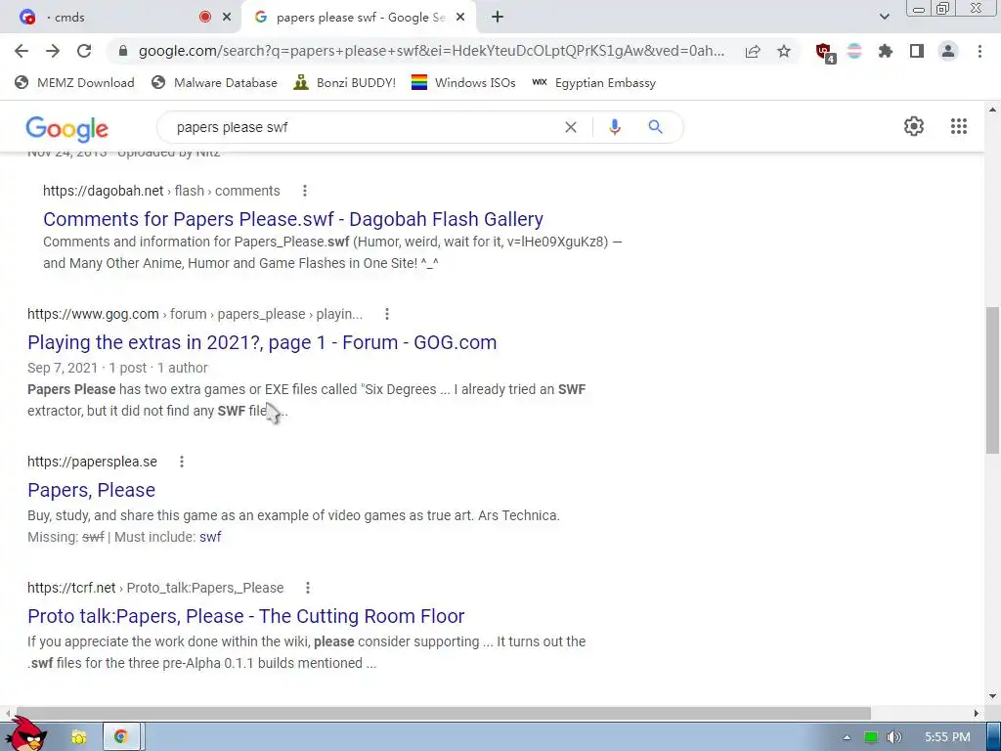
Task: Open more options for the papersplea.se result
Action: pos(181,462)
